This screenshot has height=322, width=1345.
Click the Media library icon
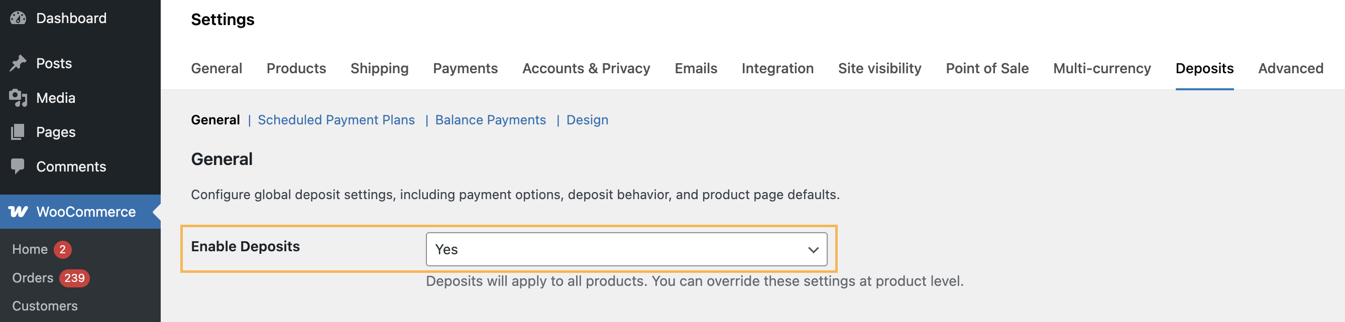pos(18,97)
